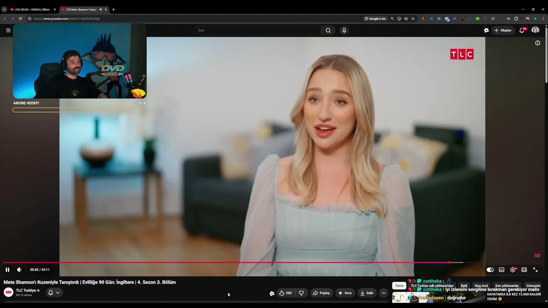Toggle subtitles on the player
Screen dimensions: 548x308
(x=501, y=269)
